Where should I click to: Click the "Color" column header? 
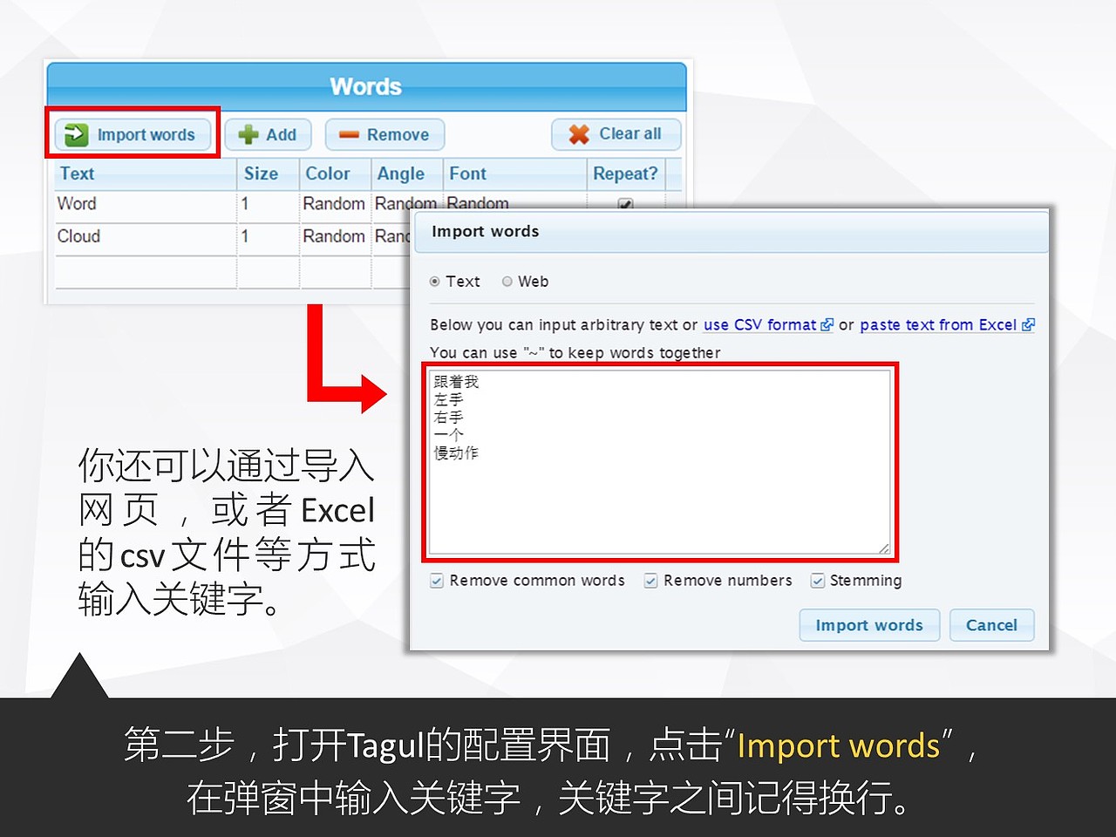[326, 174]
